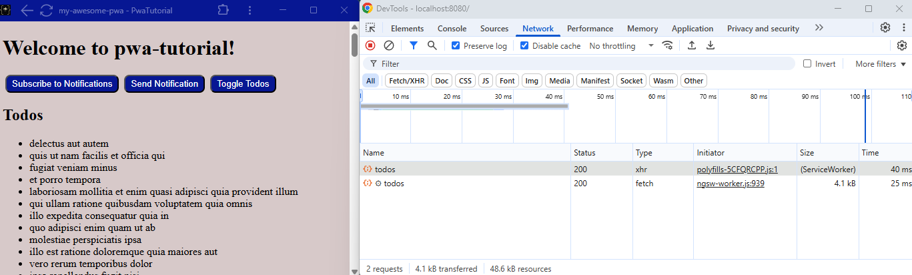Click the PWA page vertical scrollbar
The height and width of the screenshot is (275, 912).
[x=355, y=44]
